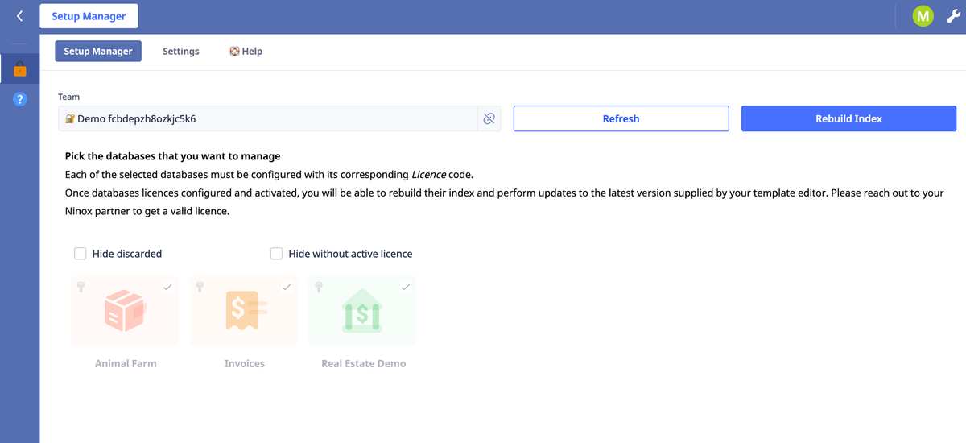
Task: Select the orange lock sidebar icon
Action: point(20,69)
